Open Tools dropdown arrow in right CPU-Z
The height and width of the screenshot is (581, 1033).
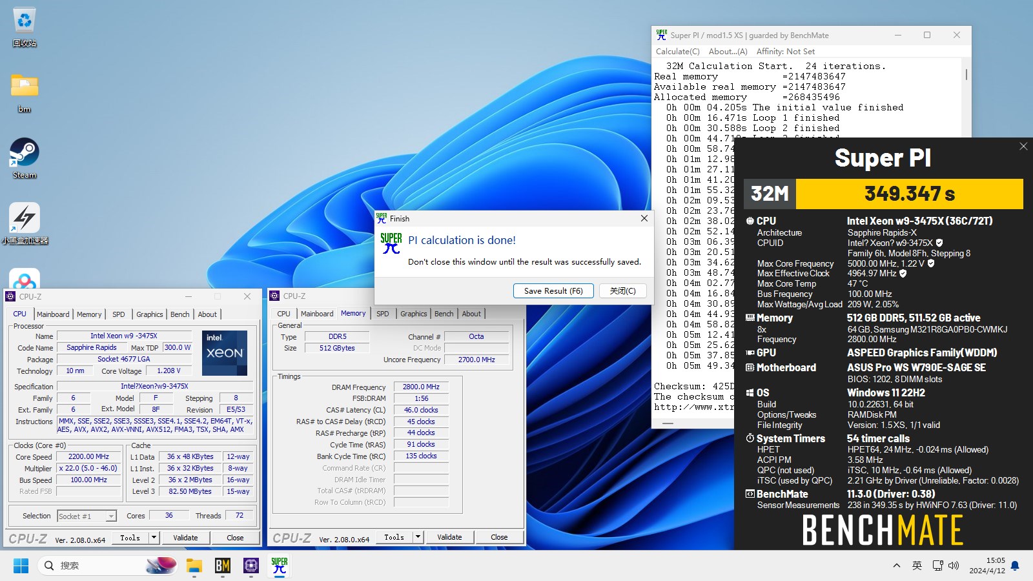click(418, 537)
